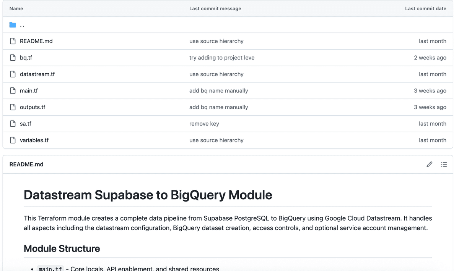Click 'use source hierarchy' commit for variables.tf
459x271 pixels.
(x=216, y=140)
